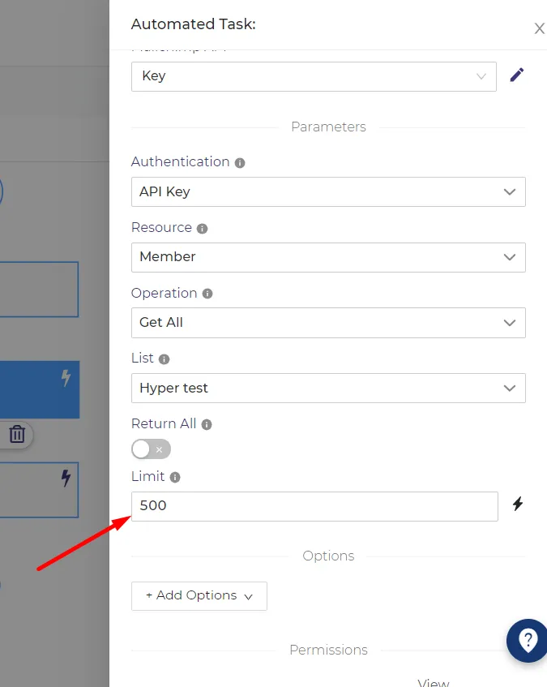Click the info icon next to Resource
The width and height of the screenshot is (547, 687).
click(202, 229)
